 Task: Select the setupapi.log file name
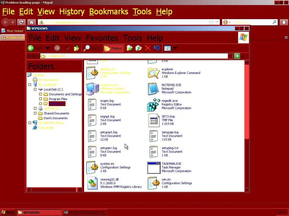coord(170,132)
